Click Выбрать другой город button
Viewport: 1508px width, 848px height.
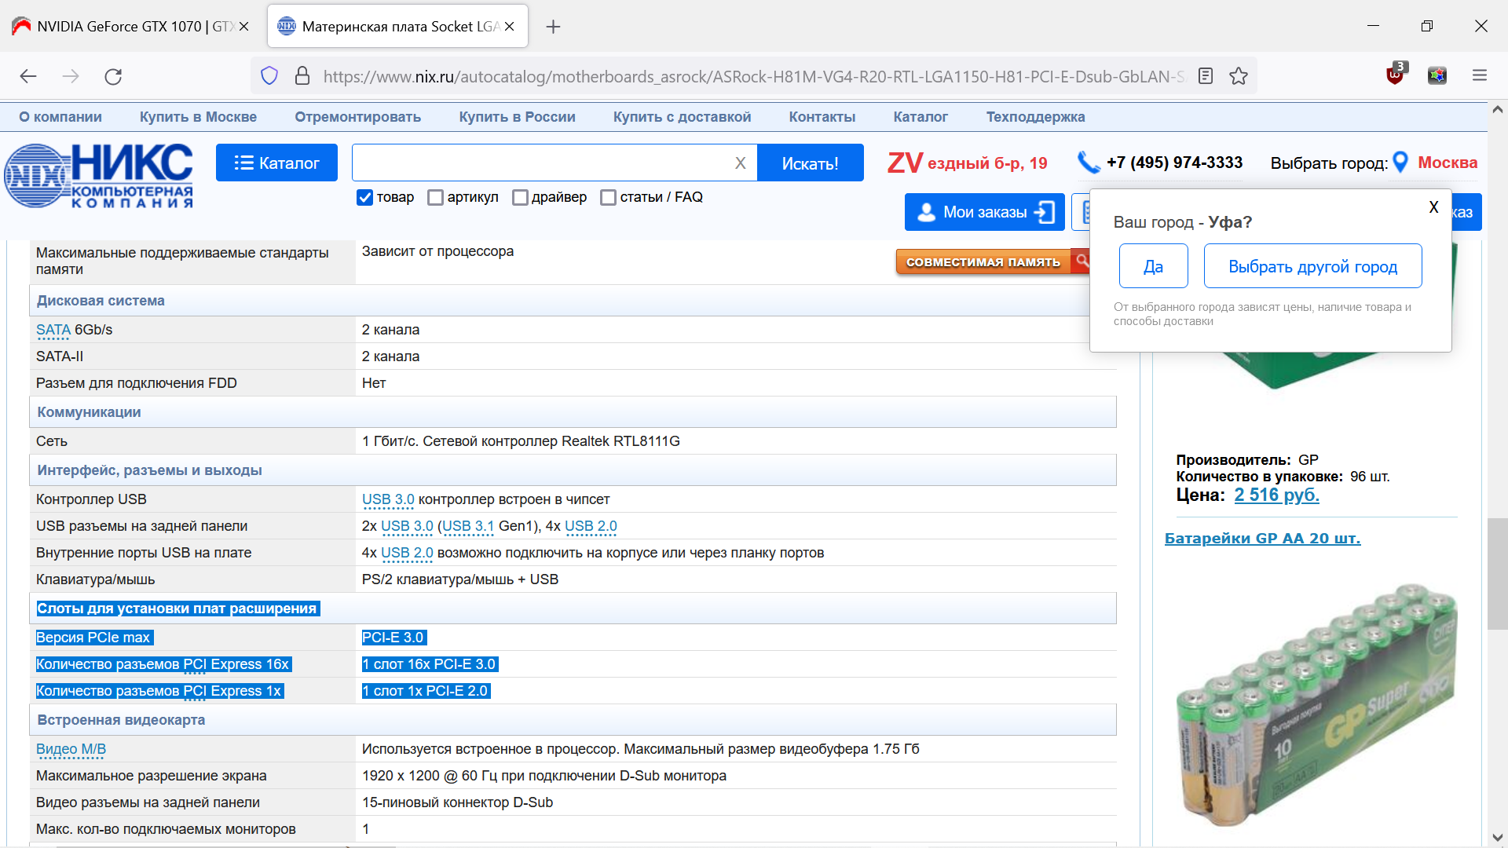pyautogui.click(x=1312, y=266)
